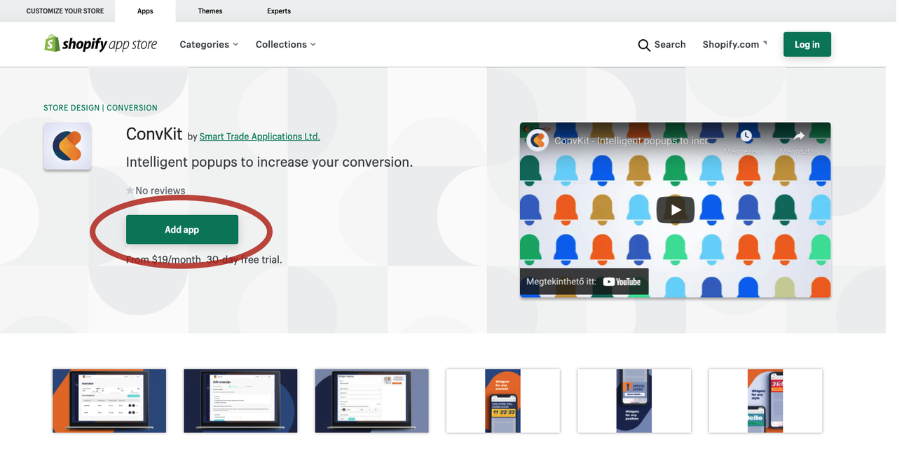Open the STORE DESIGN category link

click(x=71, y=108)
